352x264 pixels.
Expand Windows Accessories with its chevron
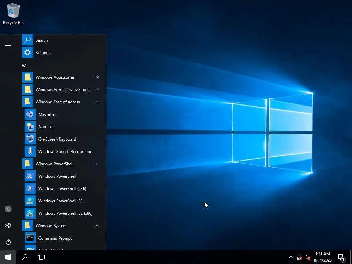click(97, 77)
